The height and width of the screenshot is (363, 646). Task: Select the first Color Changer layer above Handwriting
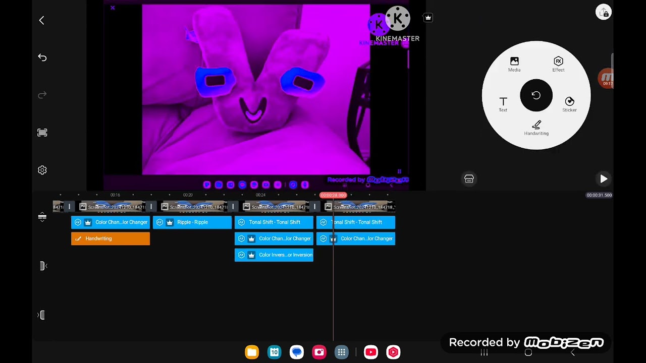(111, 222)
